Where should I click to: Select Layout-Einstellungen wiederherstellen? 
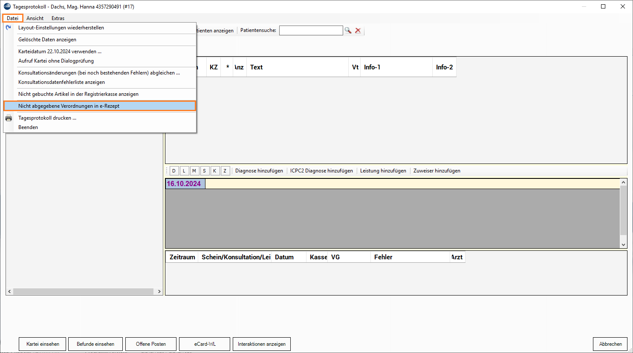point(61,28)
